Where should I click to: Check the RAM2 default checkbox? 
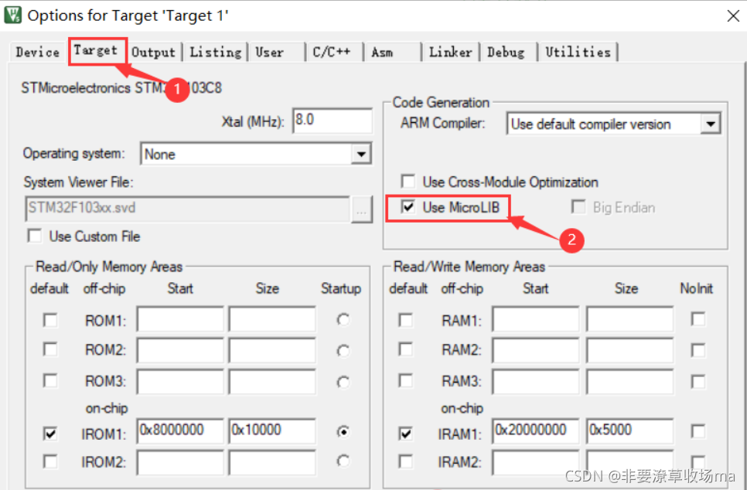405,349
